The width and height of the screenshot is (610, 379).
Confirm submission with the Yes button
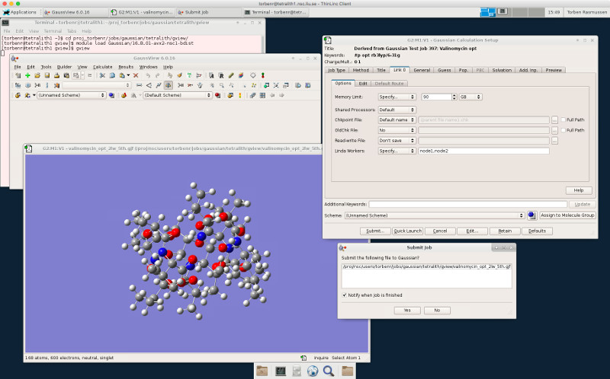406,310
